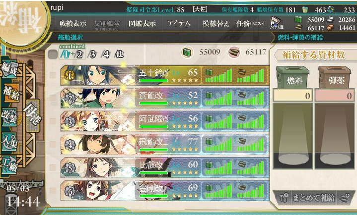Open the 図鑑表示 encyclopedia menu

[x=143, y=23]
